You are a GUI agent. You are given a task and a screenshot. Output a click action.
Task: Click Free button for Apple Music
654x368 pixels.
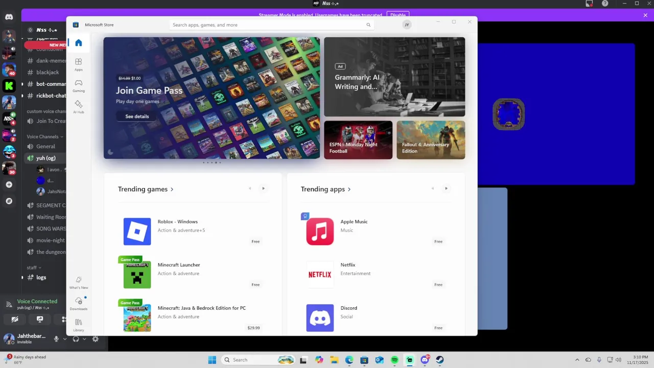[x=438, y=241]
